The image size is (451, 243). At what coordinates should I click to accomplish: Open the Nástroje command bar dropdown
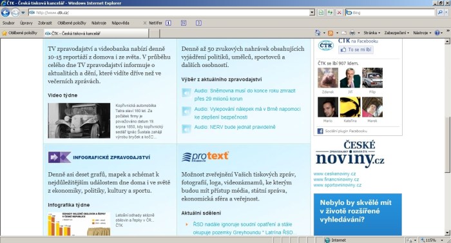422,33
